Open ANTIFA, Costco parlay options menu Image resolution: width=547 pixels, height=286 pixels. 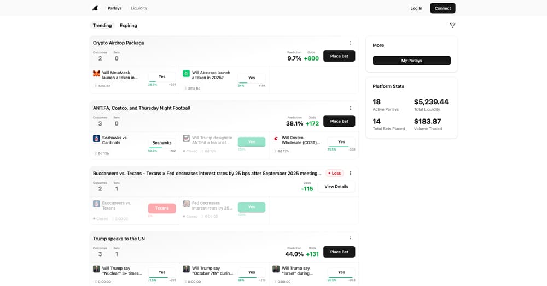351,108
